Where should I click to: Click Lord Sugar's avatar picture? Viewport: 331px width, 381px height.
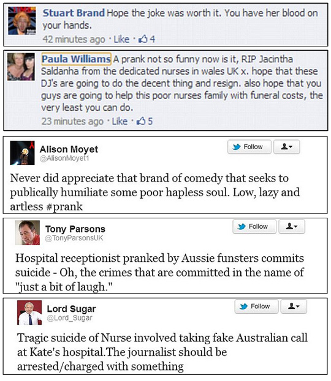[x=29, y=313]
